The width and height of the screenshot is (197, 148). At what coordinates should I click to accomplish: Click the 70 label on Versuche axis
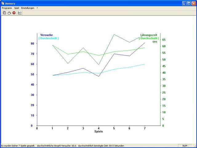(32, 54)
